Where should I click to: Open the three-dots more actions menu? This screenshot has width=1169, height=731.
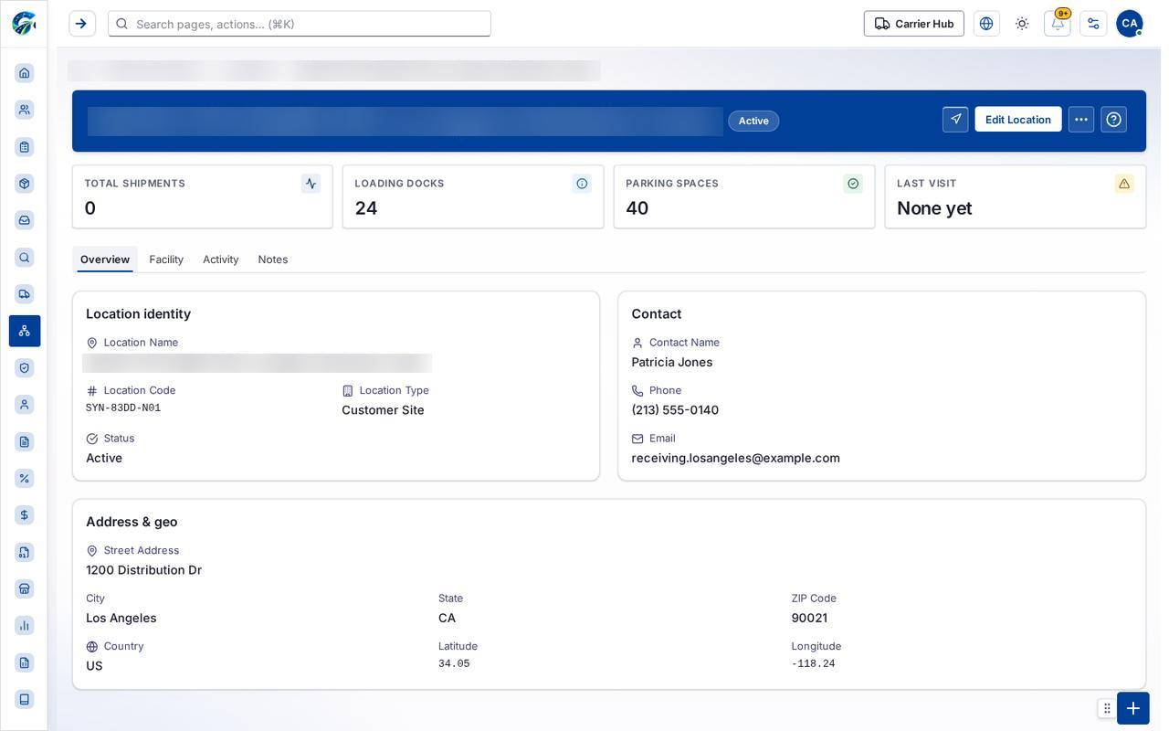pyautogui.click(x=1081, y=120)
